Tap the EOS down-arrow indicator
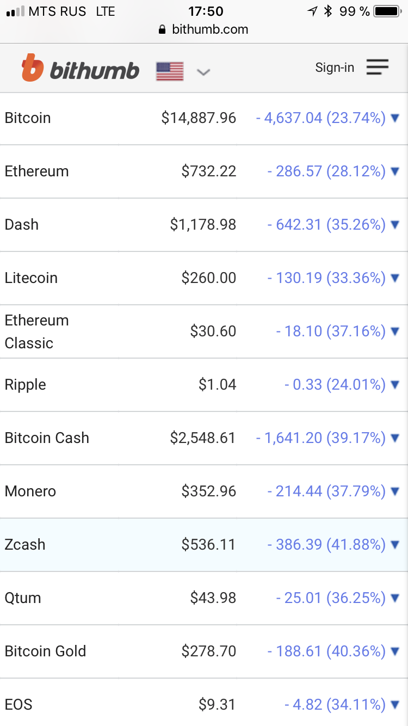 (x=395, y=704)
